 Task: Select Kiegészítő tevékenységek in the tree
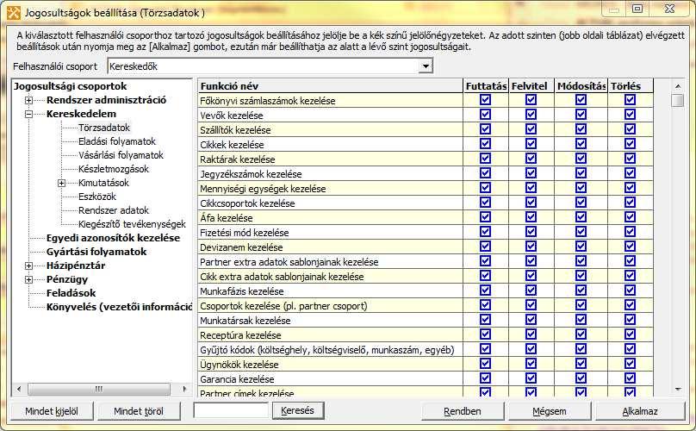132,224
